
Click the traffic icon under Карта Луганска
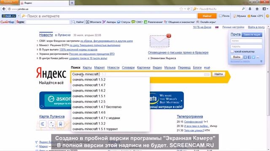point(43,124)
